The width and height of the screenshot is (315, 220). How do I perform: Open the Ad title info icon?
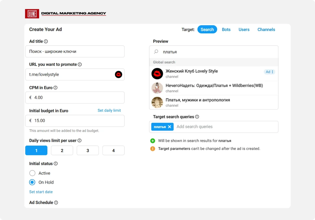coord(46,41)
